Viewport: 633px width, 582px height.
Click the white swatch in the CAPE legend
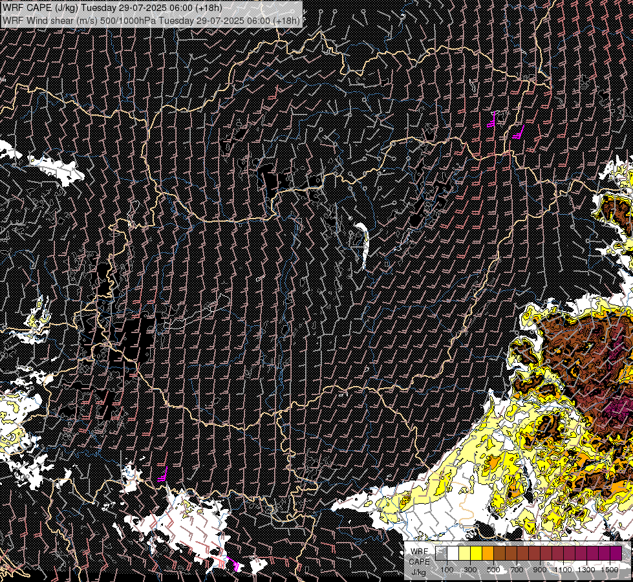[x=453, y=553]
